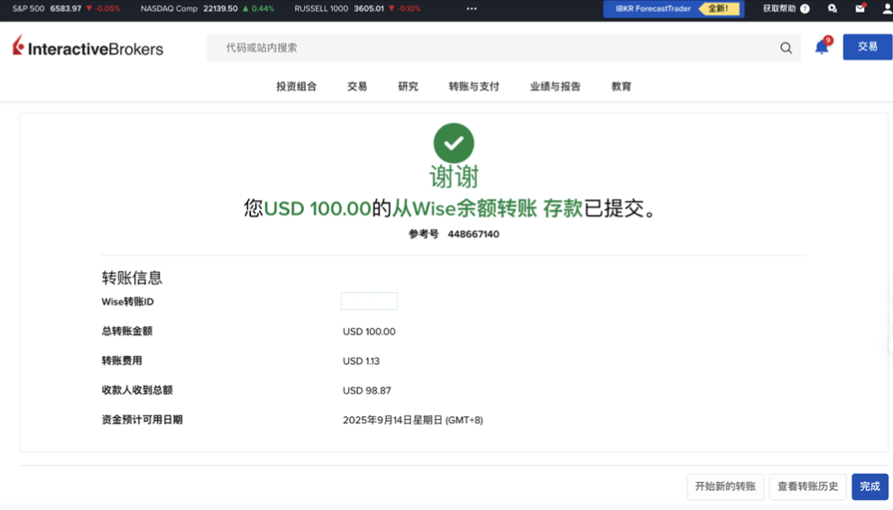Open the 业绩与报告 menu
The width and height of the screenshot is (893, 510).
(x=555, y=87)
